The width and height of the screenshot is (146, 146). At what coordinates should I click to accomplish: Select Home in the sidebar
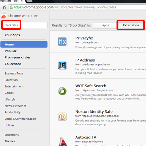click(24, 44)
